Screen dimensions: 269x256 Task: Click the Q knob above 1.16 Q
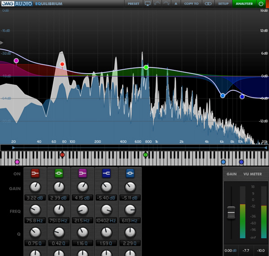(x=82, y=233)
